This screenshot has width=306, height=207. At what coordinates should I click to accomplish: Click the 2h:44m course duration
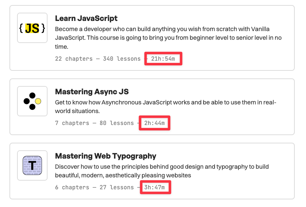click(x=155, y=123)
